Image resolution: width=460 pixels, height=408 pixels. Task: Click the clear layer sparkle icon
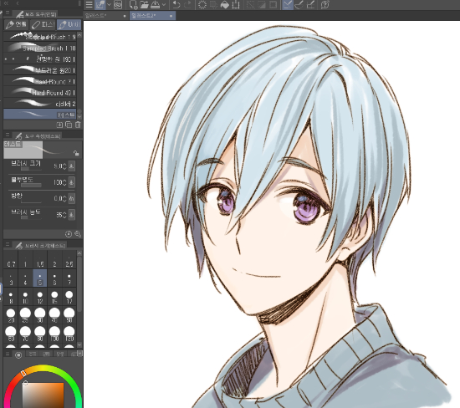202,5
